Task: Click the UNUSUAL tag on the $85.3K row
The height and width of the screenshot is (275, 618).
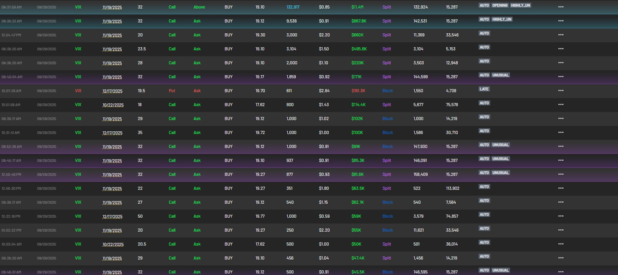Action: (x=501, y=159)
